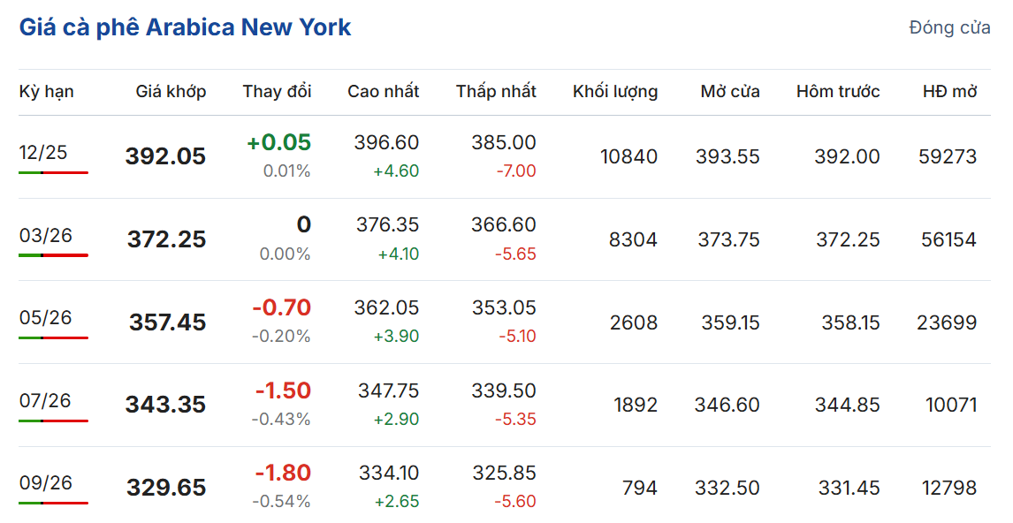Open the 07/26 contract term

pyautogui.click(x=45, y=400)
